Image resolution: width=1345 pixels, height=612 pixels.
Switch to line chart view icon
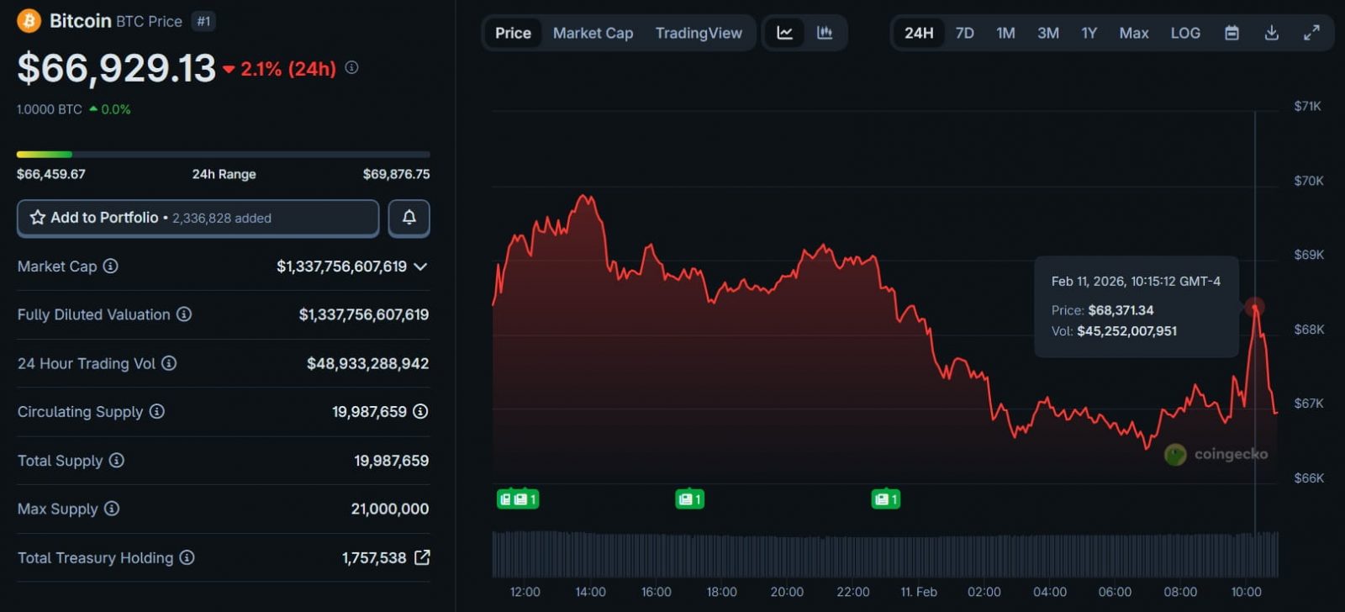click(x=784, y=33)
